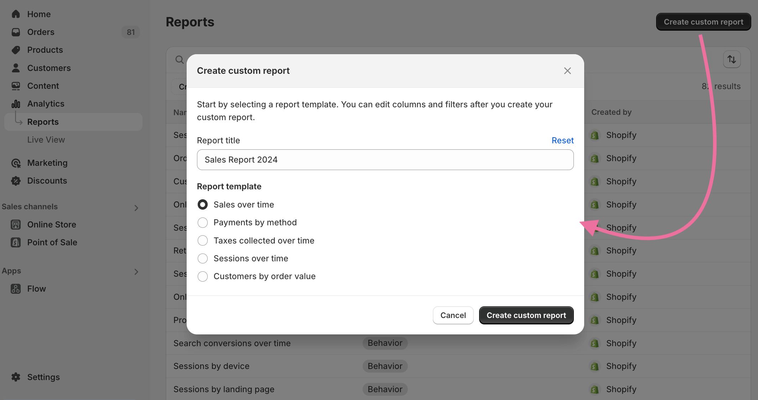The width and height of the screenshot is (758, 400).
Task: Click the Customers person icon
Action: 16,68
